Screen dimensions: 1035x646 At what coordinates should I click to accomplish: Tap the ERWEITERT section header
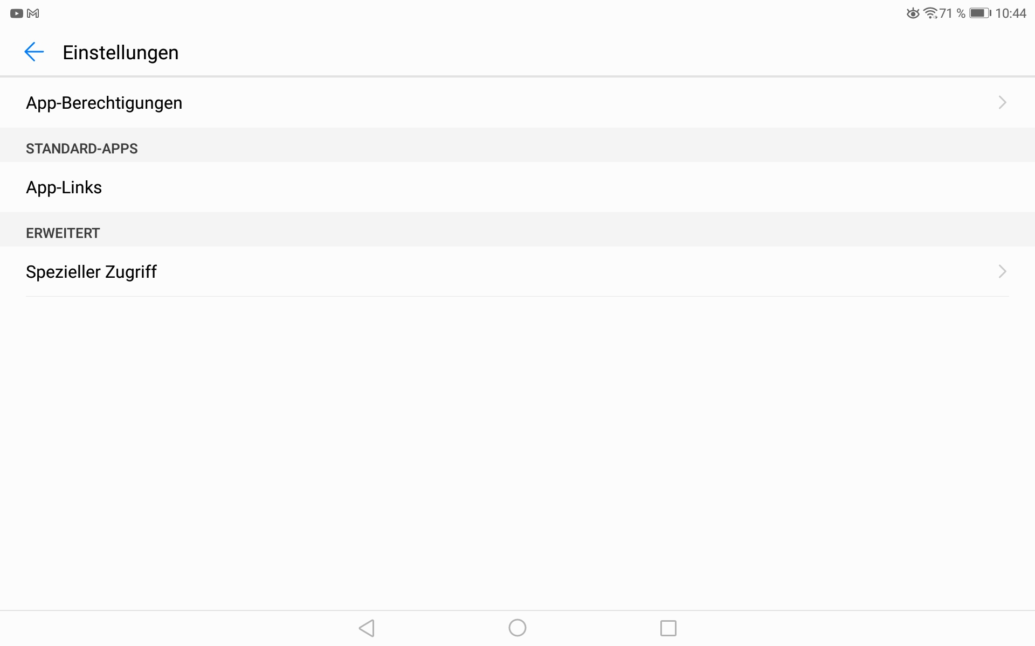(63, 233)
